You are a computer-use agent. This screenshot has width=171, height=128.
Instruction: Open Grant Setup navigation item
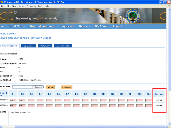[x=17, y=26]
